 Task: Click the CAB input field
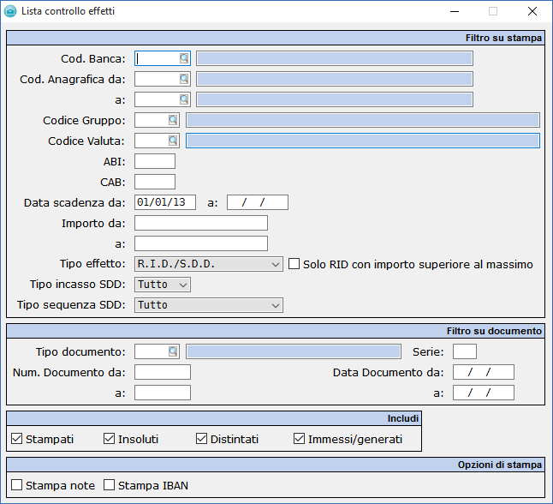[155, 182]
